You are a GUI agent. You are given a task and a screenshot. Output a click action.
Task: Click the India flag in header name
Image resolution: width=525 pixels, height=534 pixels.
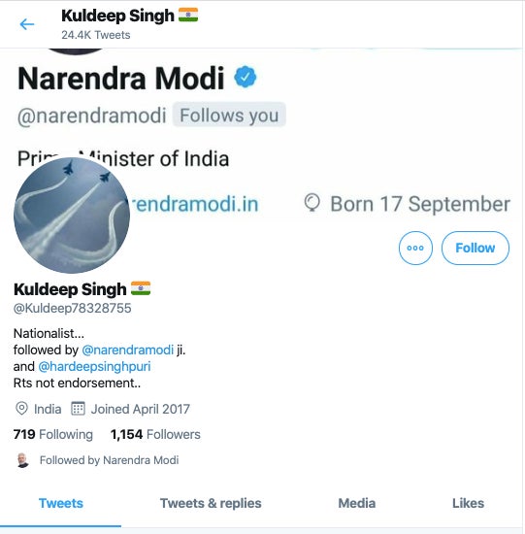(x=188, y=15)
